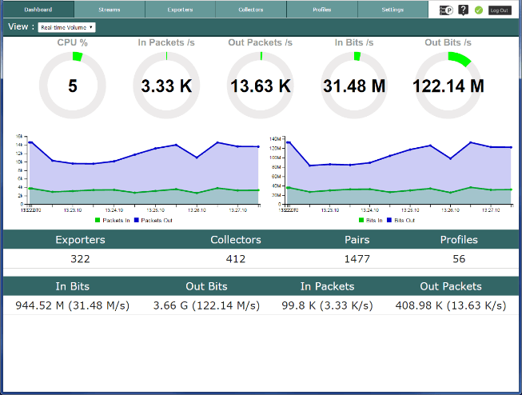Toggle the Packets In legend swatch
This screenshot has height=395, width=522.
tap(98, 220)
